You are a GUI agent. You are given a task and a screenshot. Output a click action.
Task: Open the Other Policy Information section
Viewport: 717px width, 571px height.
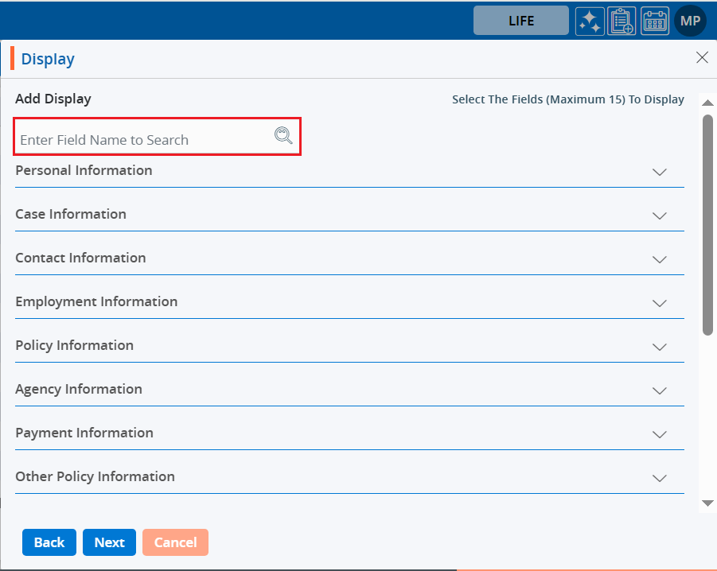click(659, 478)
